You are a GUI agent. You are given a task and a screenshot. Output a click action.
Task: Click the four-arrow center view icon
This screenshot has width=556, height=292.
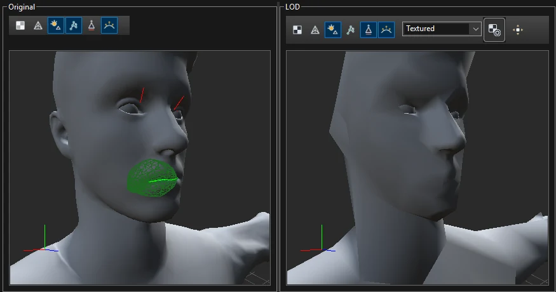point(518,30)
